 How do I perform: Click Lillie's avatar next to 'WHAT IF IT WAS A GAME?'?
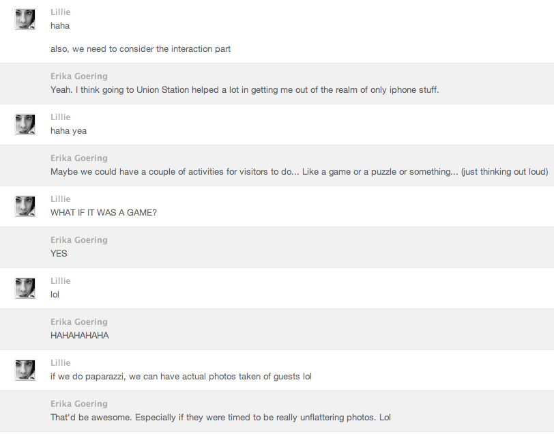tap(25, 206)
